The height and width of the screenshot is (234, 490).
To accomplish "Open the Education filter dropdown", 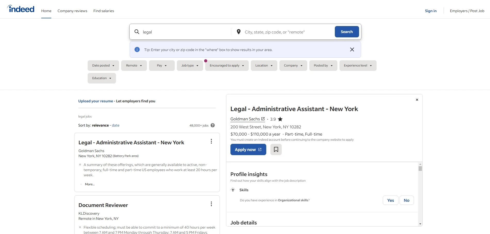I will [x=102, y=78].
